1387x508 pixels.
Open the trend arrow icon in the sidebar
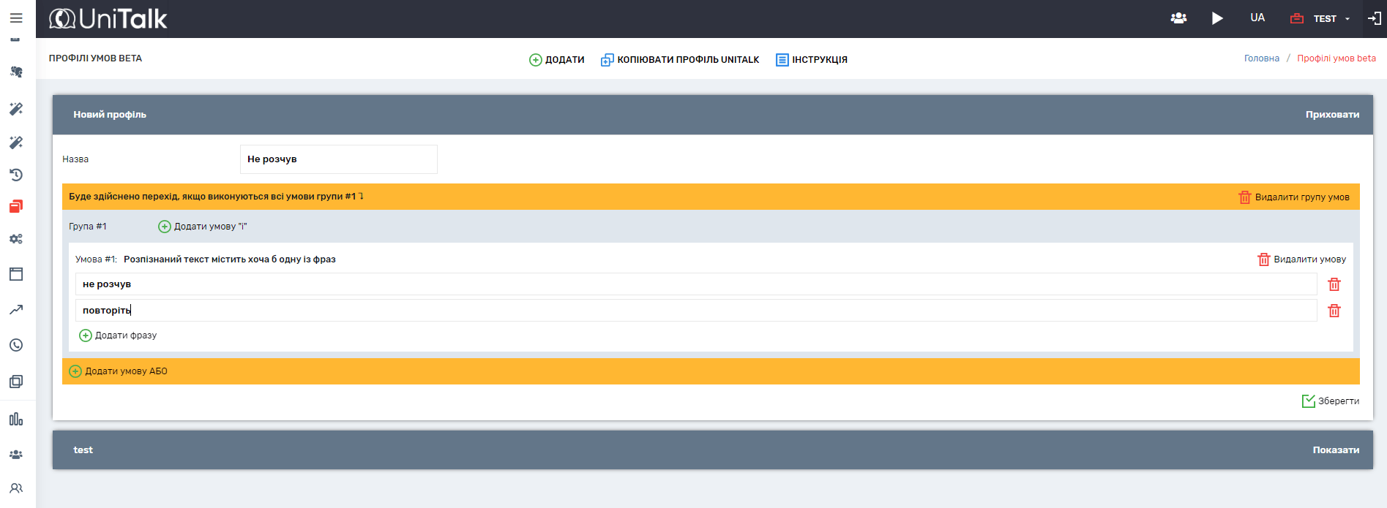coord(16,310)
